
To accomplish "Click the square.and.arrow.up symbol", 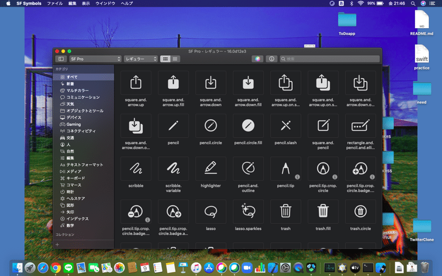I will 135,83.
